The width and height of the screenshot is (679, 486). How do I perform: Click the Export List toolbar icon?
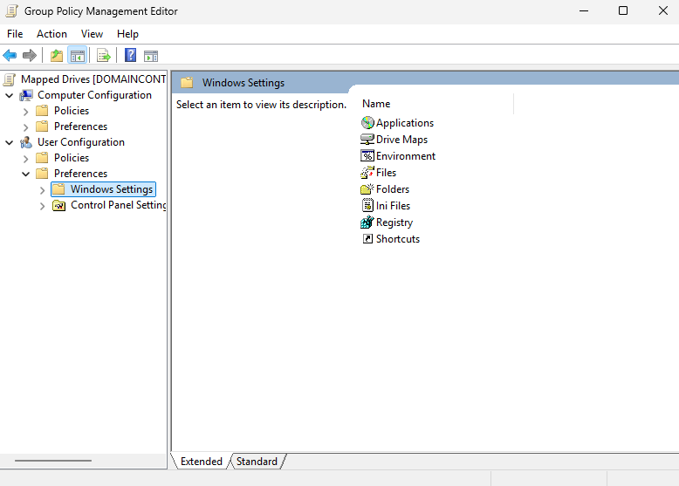tap(104, 56)
